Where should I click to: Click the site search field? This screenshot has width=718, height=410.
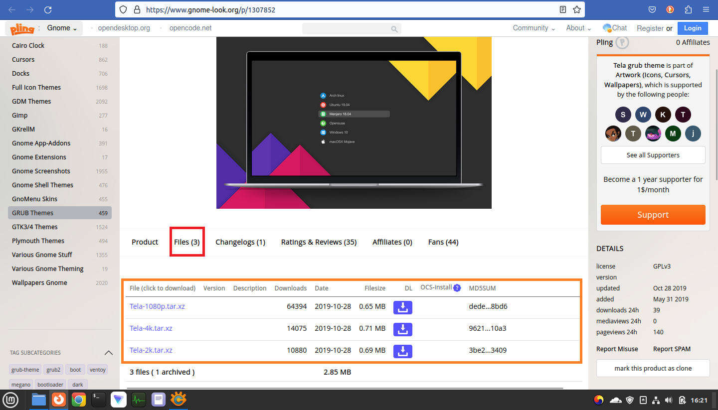(352, 29)
